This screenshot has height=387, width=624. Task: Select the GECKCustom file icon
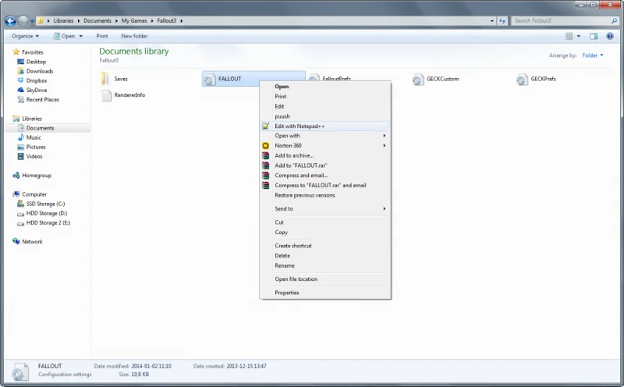click(417, 80)
